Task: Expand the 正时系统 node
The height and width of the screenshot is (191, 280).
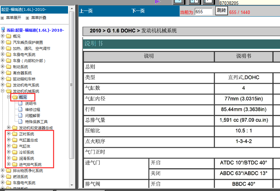Action: tap(9, 134)
